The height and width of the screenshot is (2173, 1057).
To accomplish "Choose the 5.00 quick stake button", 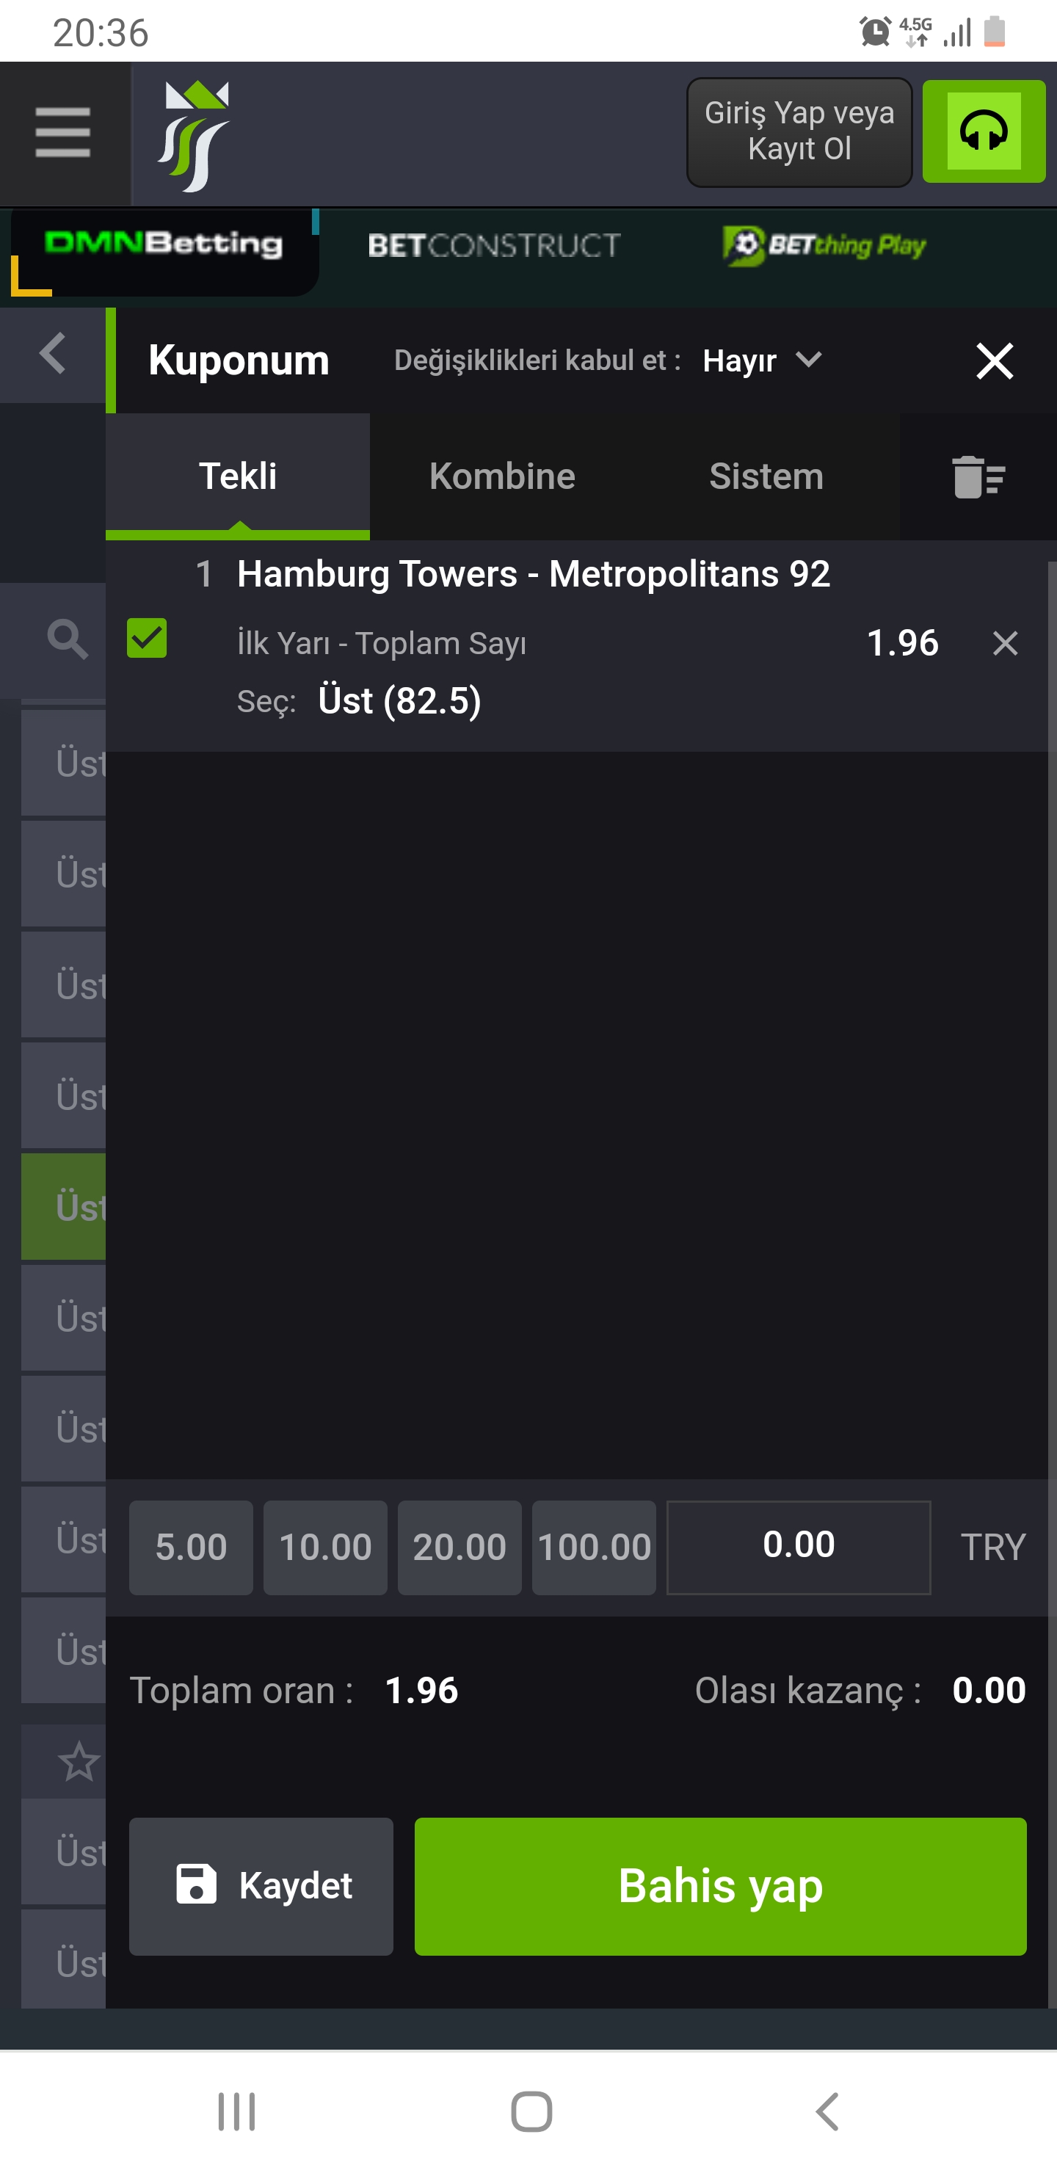I will click(x=191, y=1548).
